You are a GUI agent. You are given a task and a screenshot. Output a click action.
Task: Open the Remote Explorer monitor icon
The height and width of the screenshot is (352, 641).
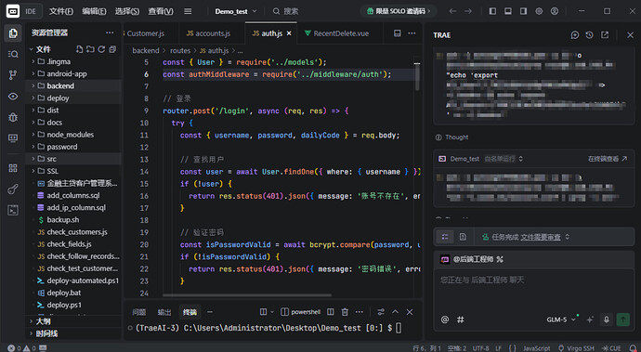coord(13,138)
